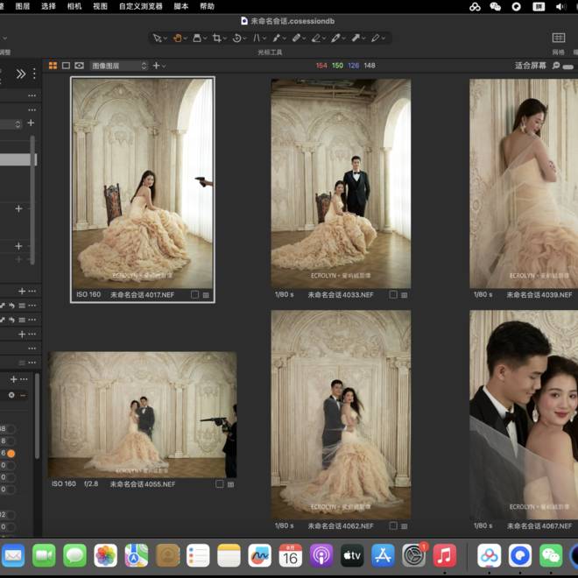Viewport: 578px width, 578px height.
Task: Expand the Pan hand tool chevron
Action: 186,39
